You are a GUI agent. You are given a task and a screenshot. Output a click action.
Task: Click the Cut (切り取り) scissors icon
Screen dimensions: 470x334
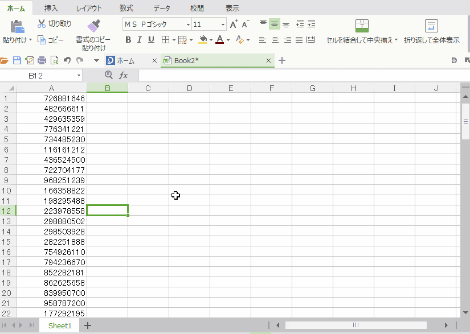pos(42,24)
